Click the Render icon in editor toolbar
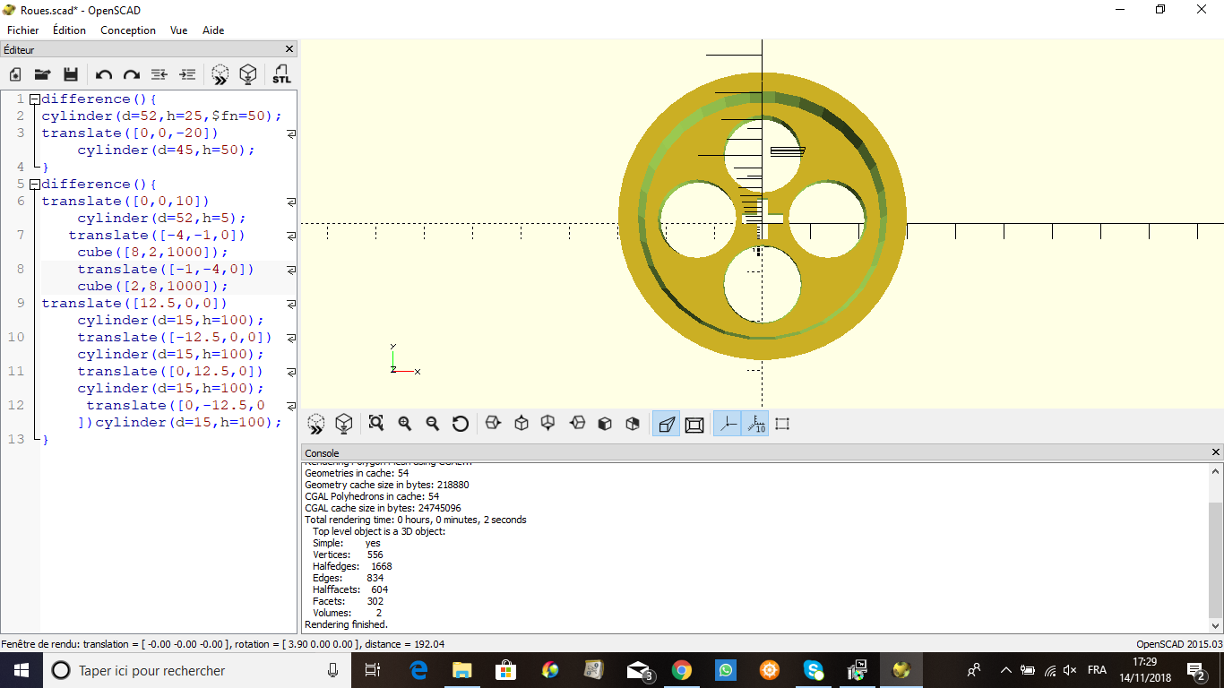 (248, 74)
